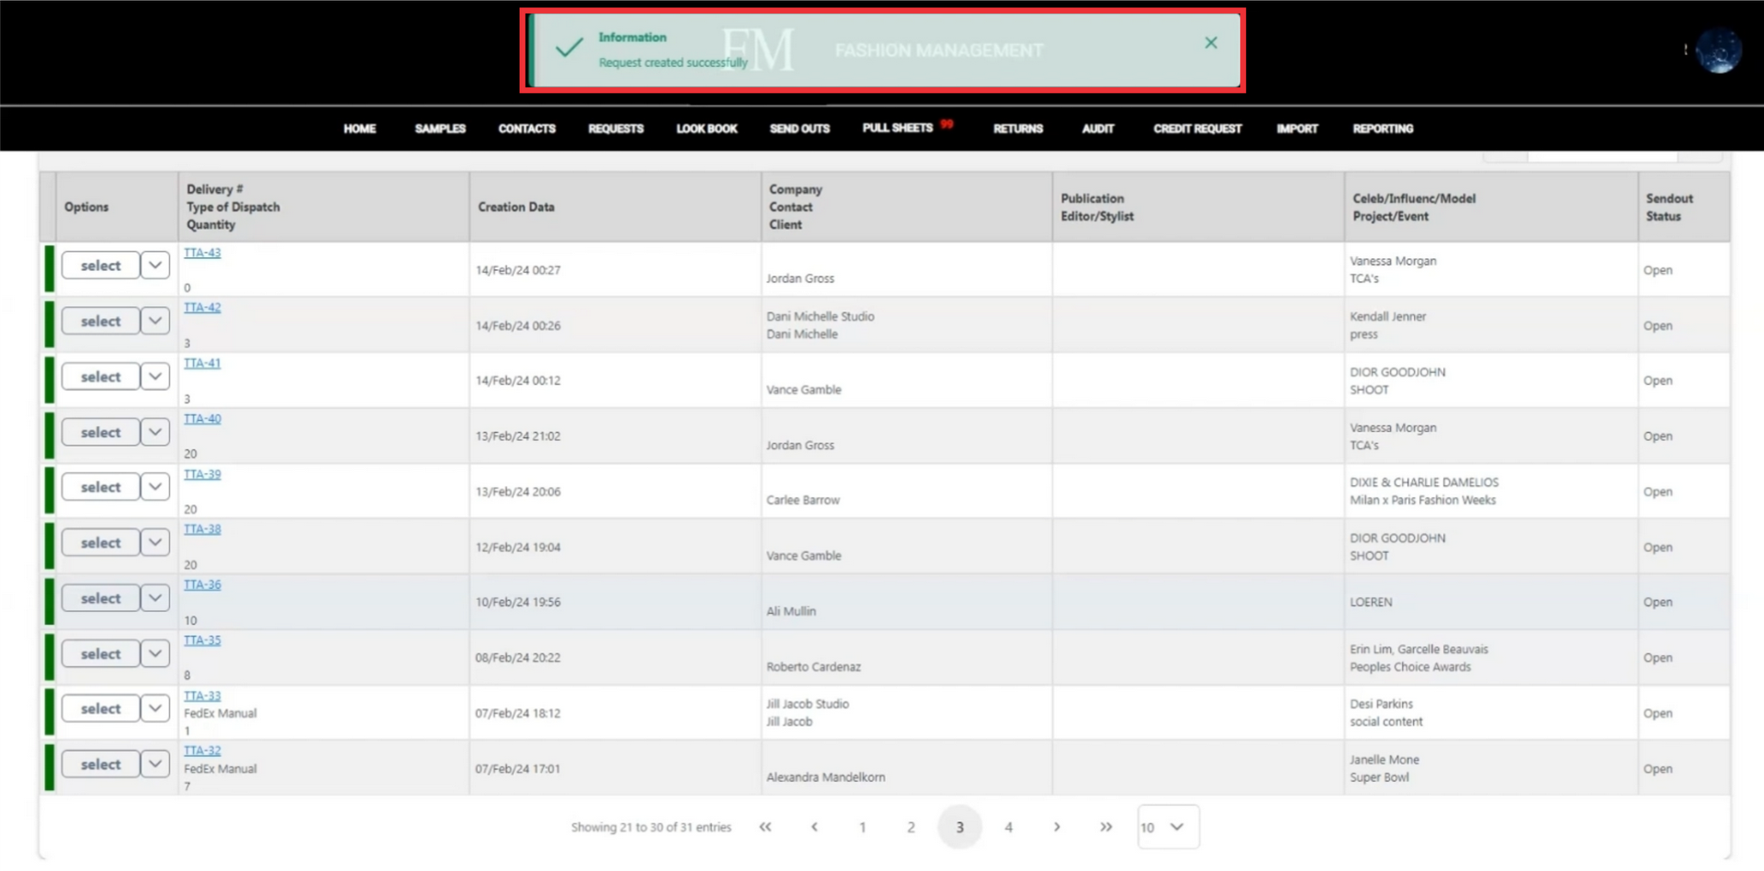Open the LOOK BOOK menu

707,129
